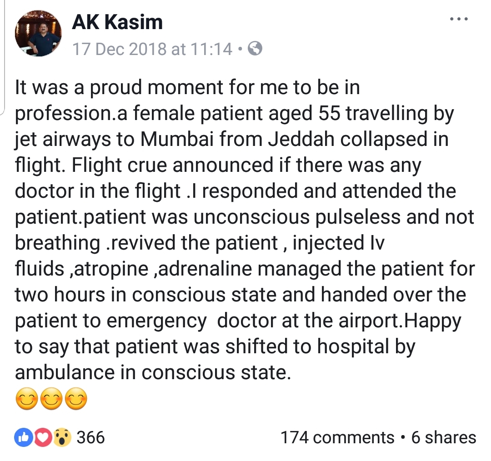Open AK Kasim's profile name link
This screenshot has height=461, width=491.
pyautogui.click(x=117, y=21)
